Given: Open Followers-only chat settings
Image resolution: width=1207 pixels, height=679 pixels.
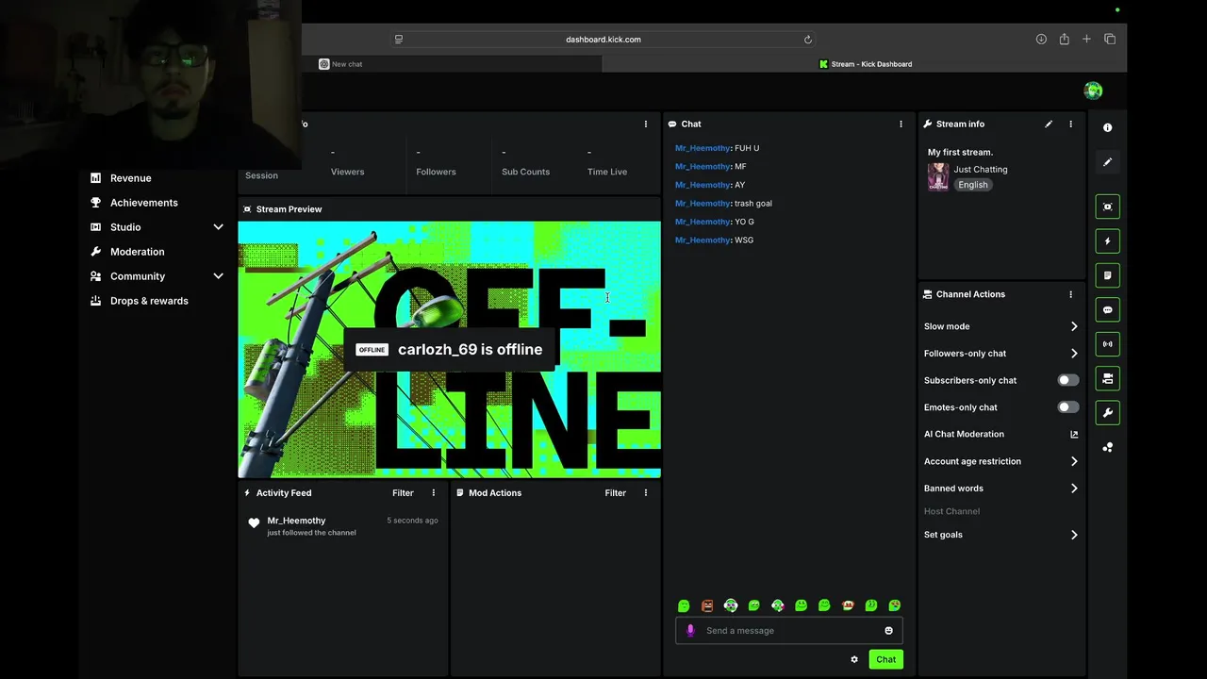Looking at the screenshot, I should tap(1000, 354).
